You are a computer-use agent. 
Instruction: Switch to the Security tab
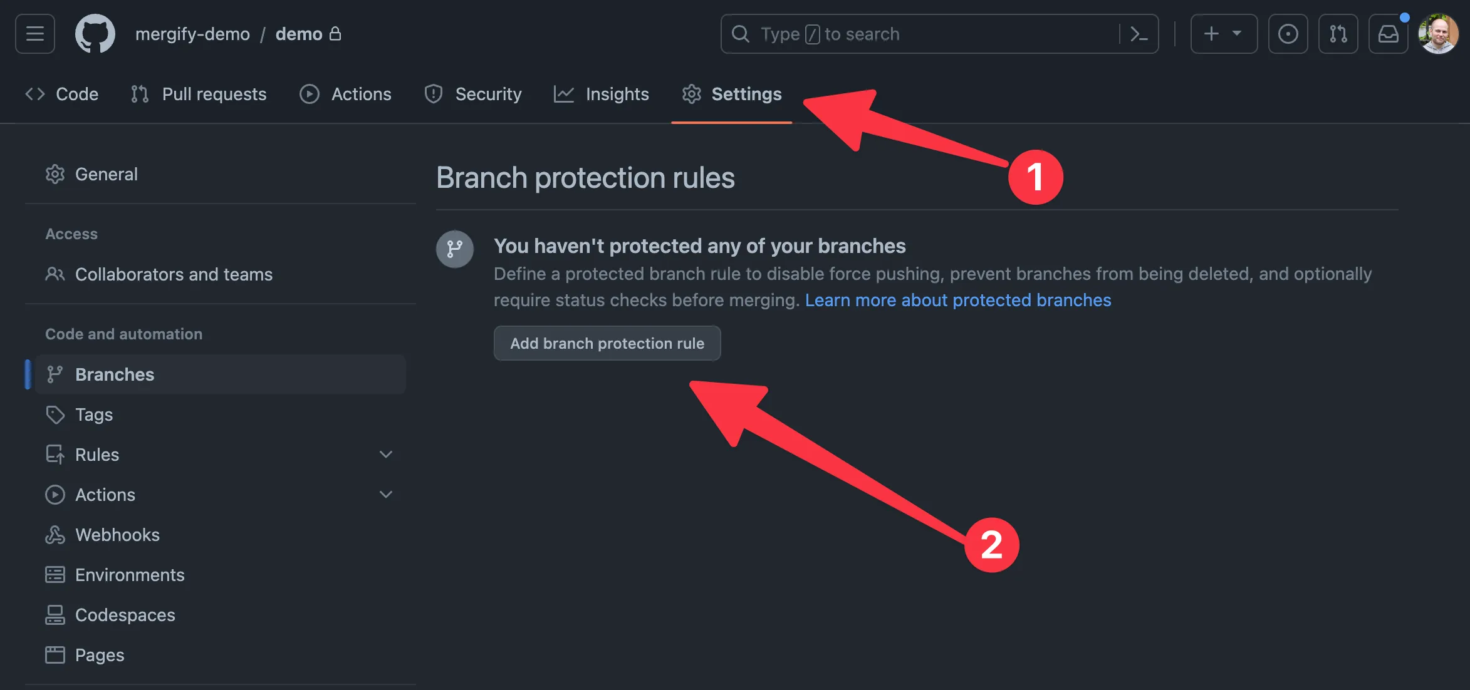pos(489,94)
